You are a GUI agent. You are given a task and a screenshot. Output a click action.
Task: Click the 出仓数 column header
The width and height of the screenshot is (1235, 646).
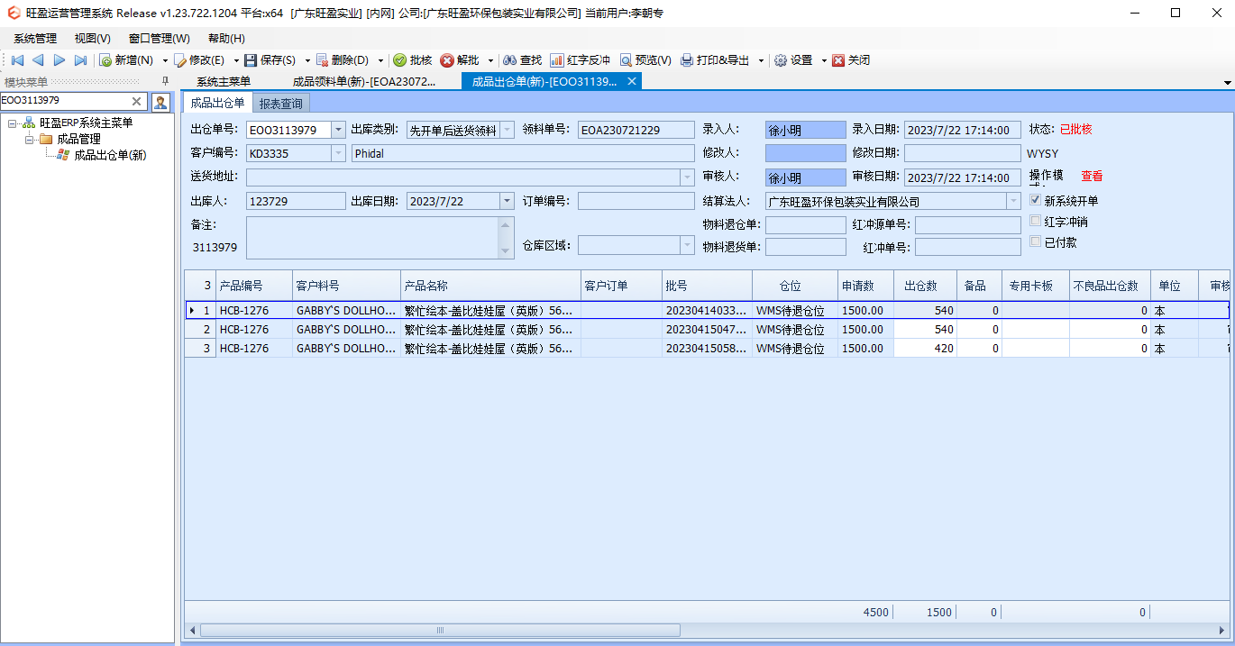coord(925,286)
